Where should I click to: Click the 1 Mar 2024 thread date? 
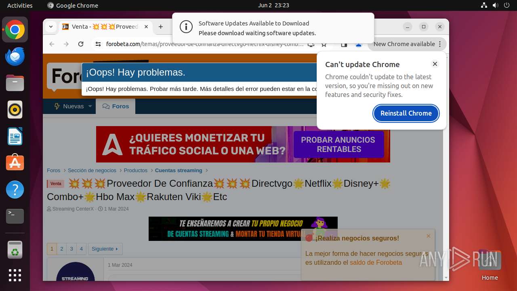(x=116, y=209)
